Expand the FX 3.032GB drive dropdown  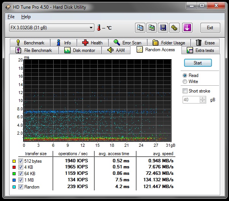(x=91, y=28)
